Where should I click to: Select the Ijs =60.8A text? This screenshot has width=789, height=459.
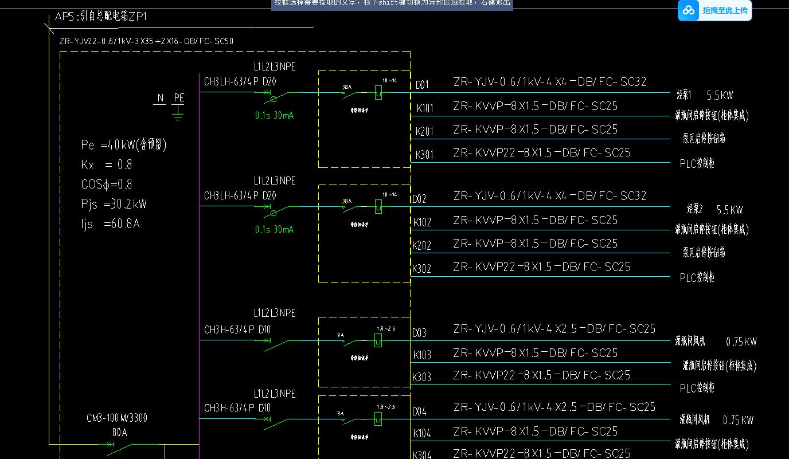(110, 224)
